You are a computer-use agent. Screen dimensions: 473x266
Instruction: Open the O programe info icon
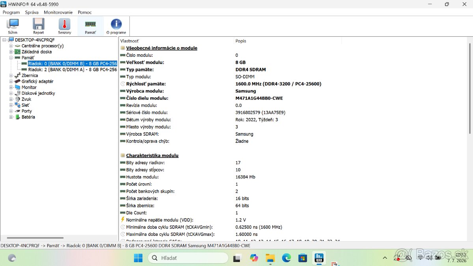click(x=116, y=26)
